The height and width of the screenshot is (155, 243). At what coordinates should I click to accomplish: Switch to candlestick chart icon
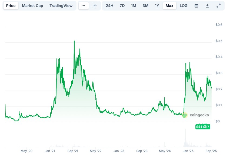pyautogui.click(x=95, y=6)
